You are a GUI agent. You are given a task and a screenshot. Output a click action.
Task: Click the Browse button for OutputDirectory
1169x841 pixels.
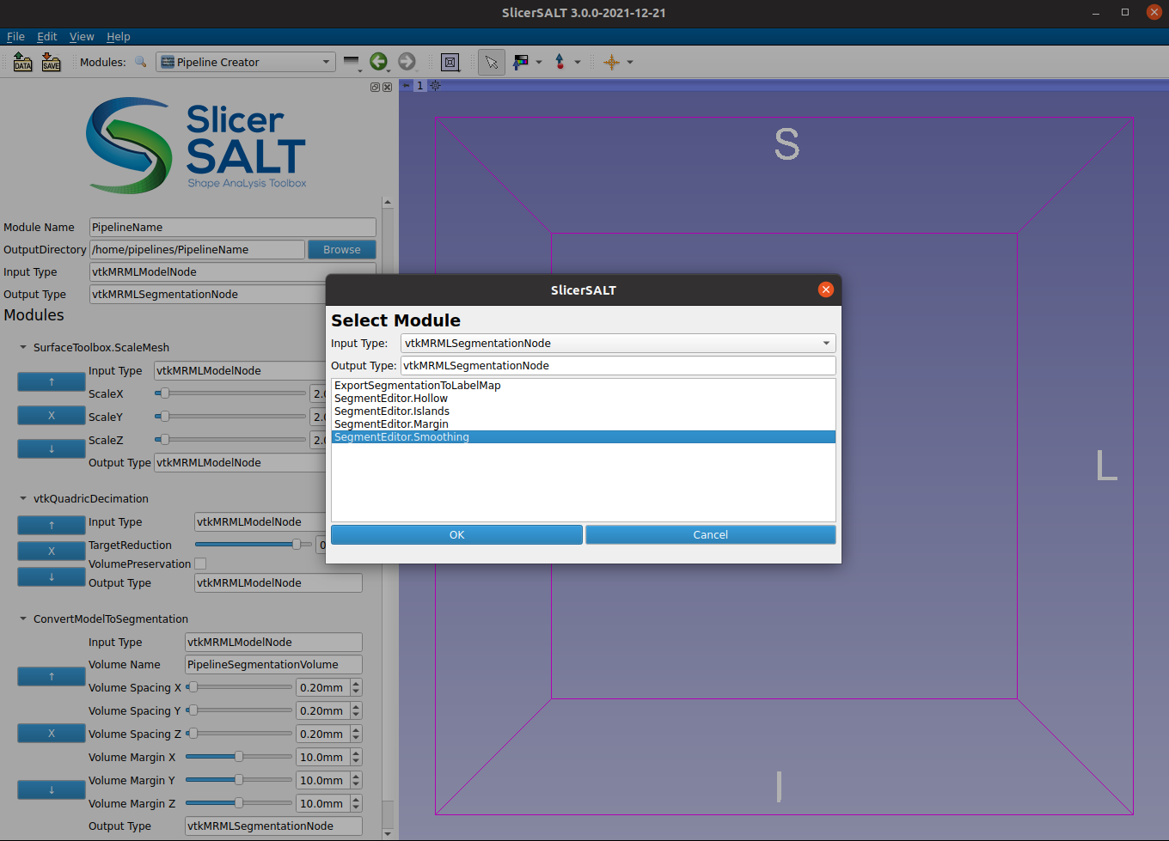pos(341,249)
